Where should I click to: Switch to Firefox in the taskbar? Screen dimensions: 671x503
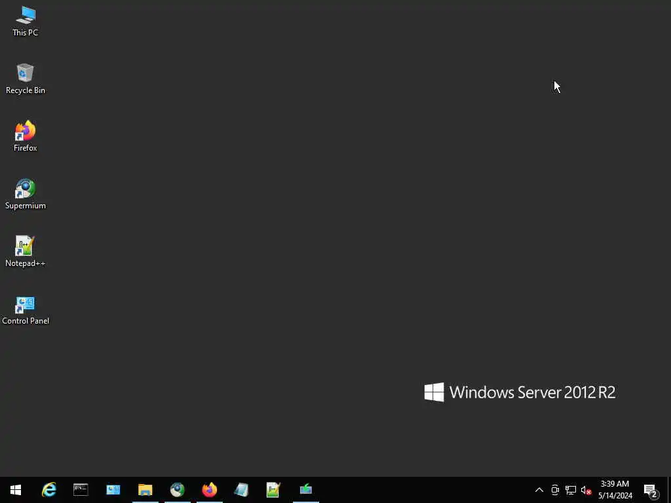(x=209, y=490)
